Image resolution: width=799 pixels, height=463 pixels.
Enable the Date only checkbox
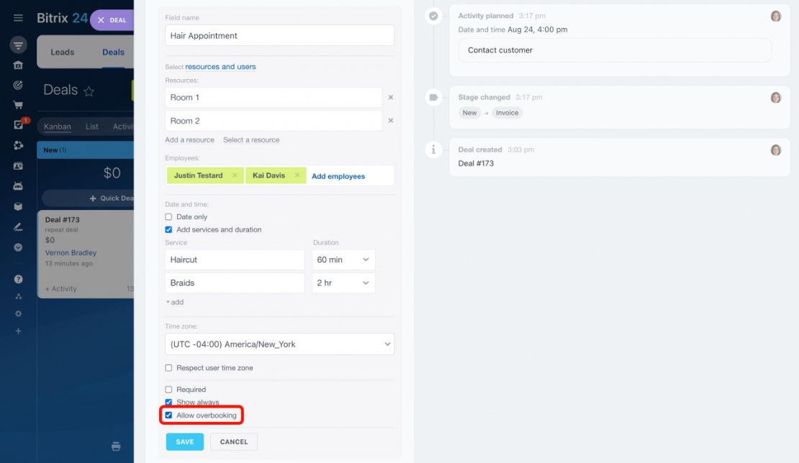[x=168, y=216]
